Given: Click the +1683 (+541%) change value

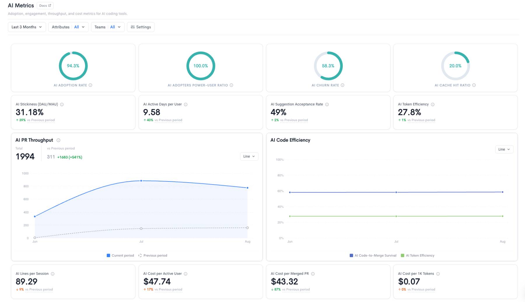Looking at the screenshot, I should tap(70, 157).
